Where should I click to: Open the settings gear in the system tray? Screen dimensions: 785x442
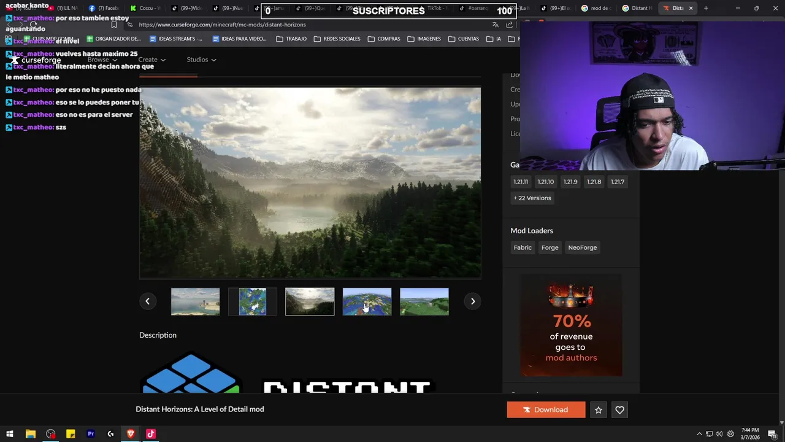click(x=730, y=434)
